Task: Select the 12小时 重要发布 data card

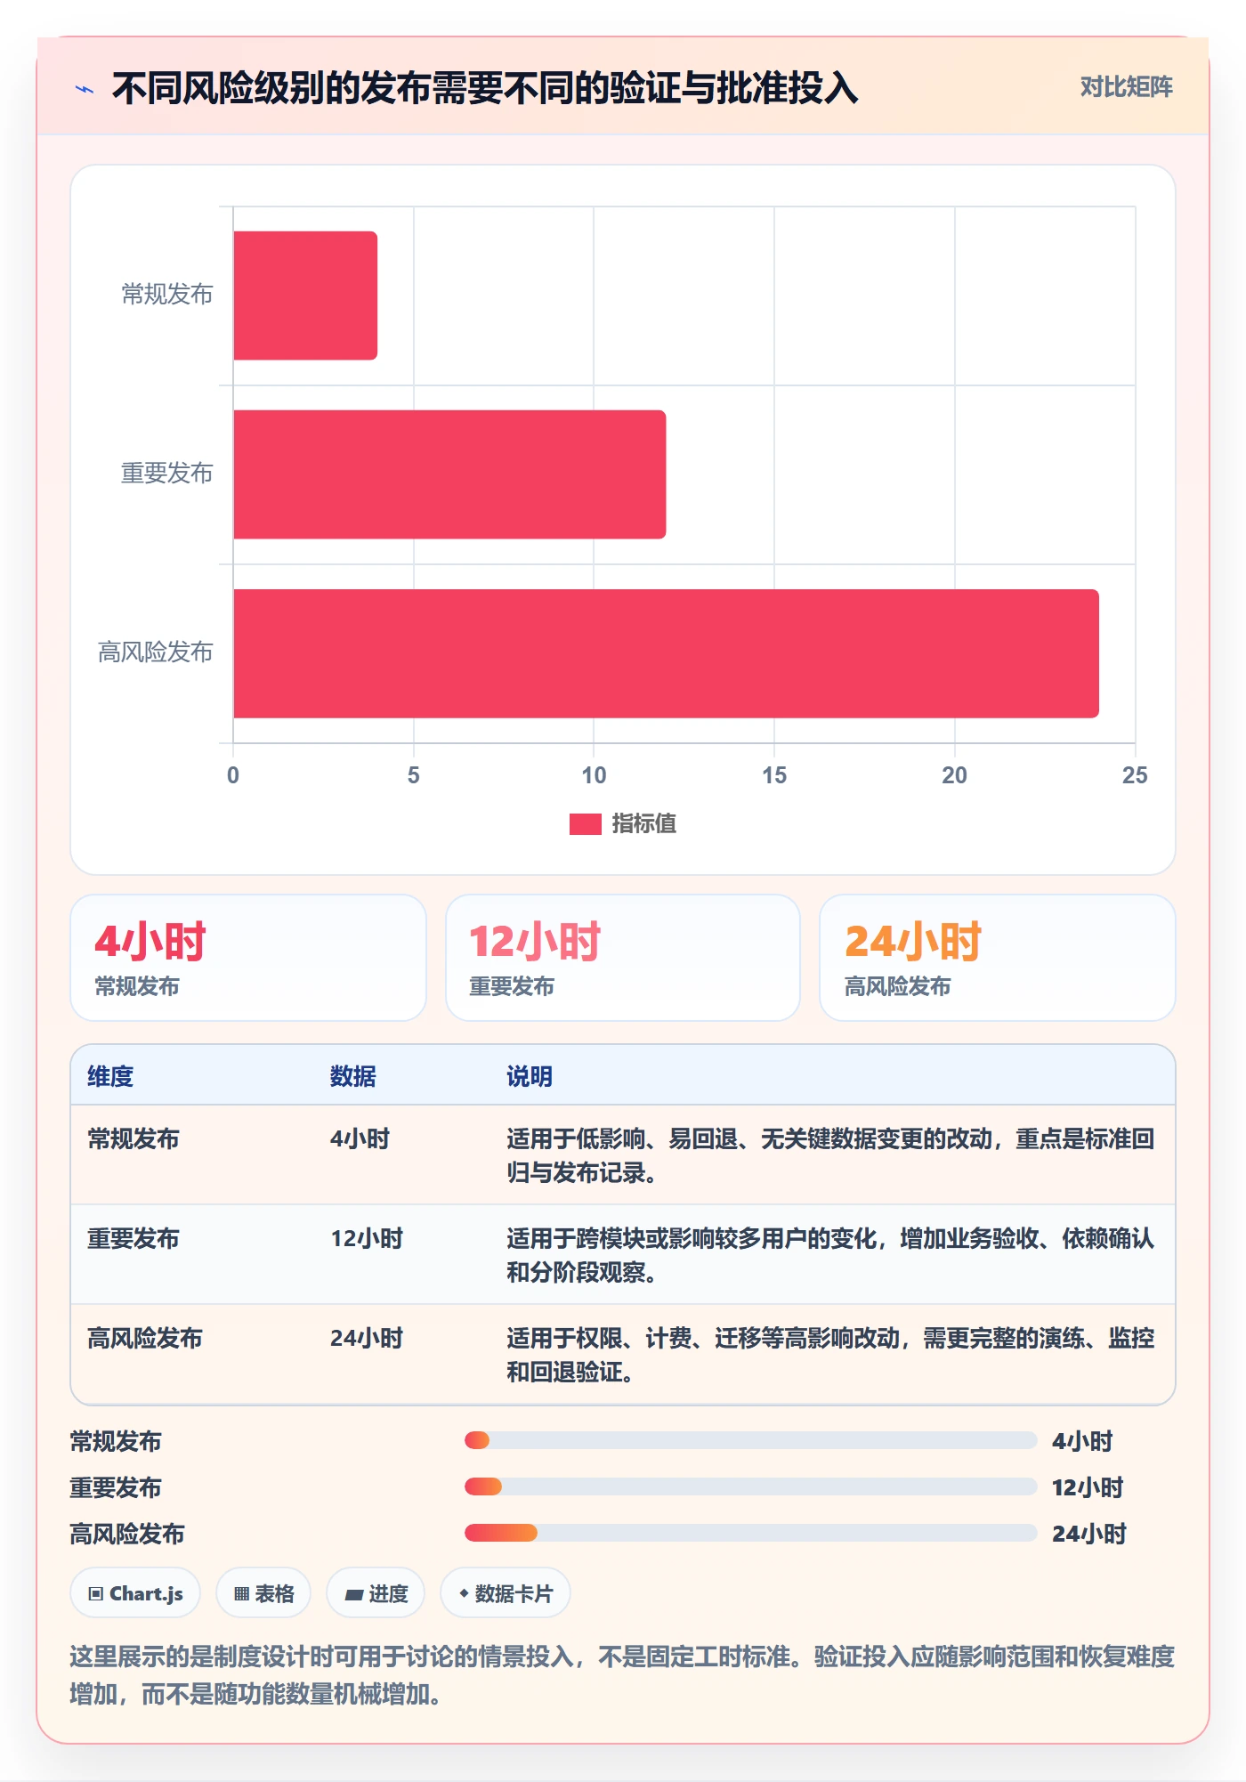Action: (x=623, y=958)
